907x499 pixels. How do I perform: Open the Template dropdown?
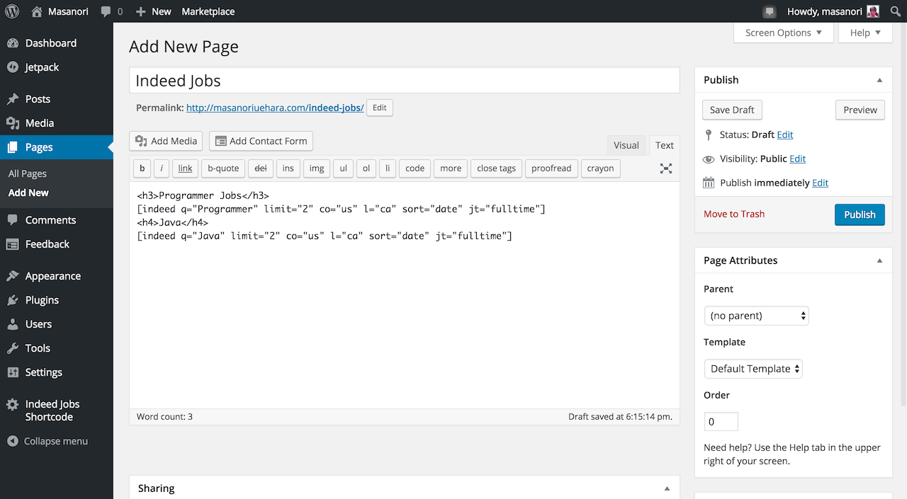click(x=753, y=369)
